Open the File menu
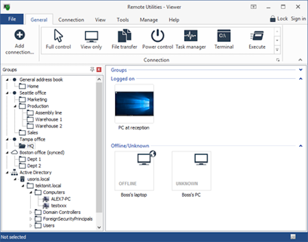Screen dimensions: 308x242 click(12, 19)
